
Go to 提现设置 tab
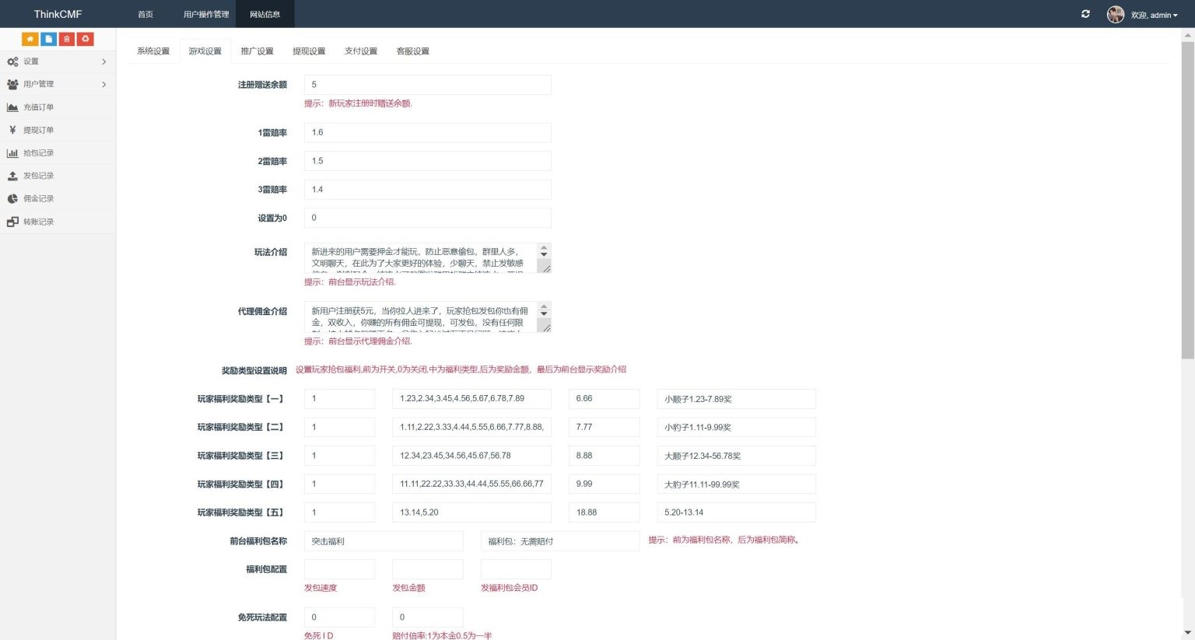[x=309, y=51]
